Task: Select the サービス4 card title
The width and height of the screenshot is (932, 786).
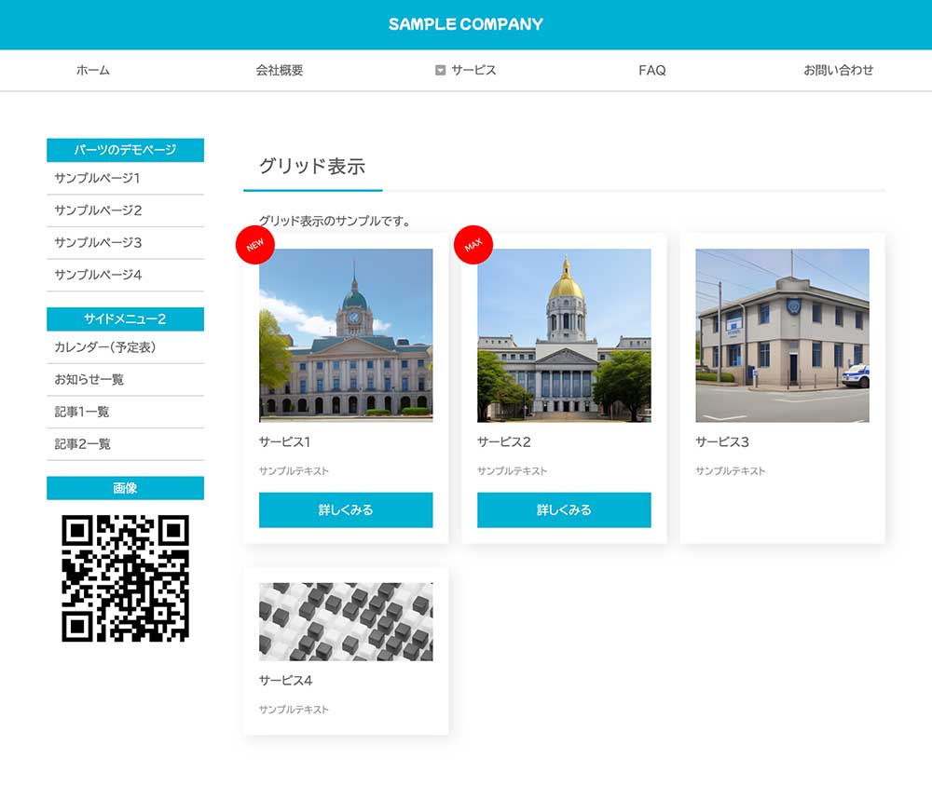Action: coord(285,680)
